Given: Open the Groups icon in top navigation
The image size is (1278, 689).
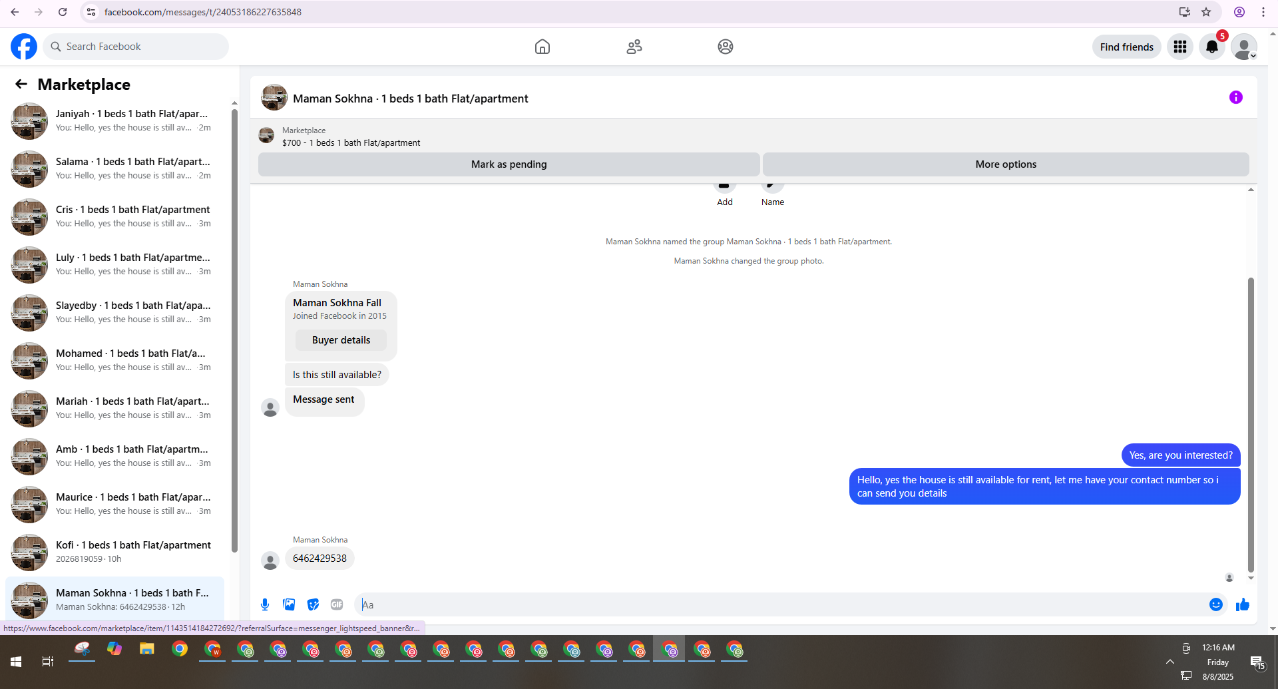Looking at the screenshot, I should 726,47.
